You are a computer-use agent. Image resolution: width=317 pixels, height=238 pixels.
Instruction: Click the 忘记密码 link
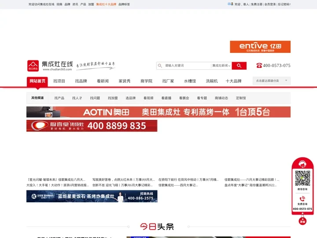[284, 4]
